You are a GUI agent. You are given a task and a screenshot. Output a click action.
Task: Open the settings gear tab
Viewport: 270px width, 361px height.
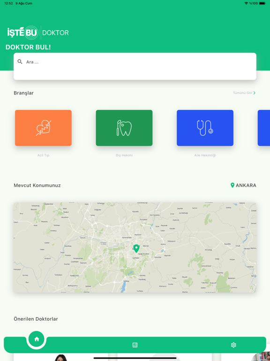point(233,345)
